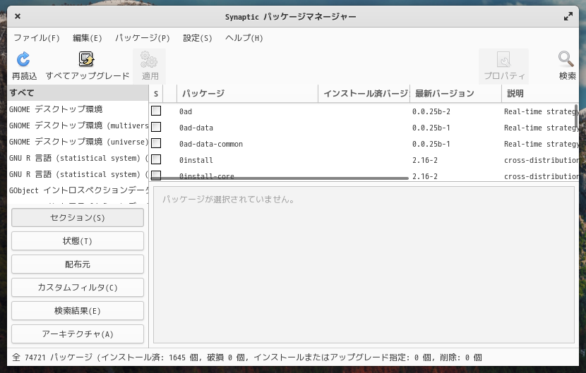Viewport: 586px width, 373px height.
Task: Toggle the status checkbox for 0ad-data
Action: (156, 127)
